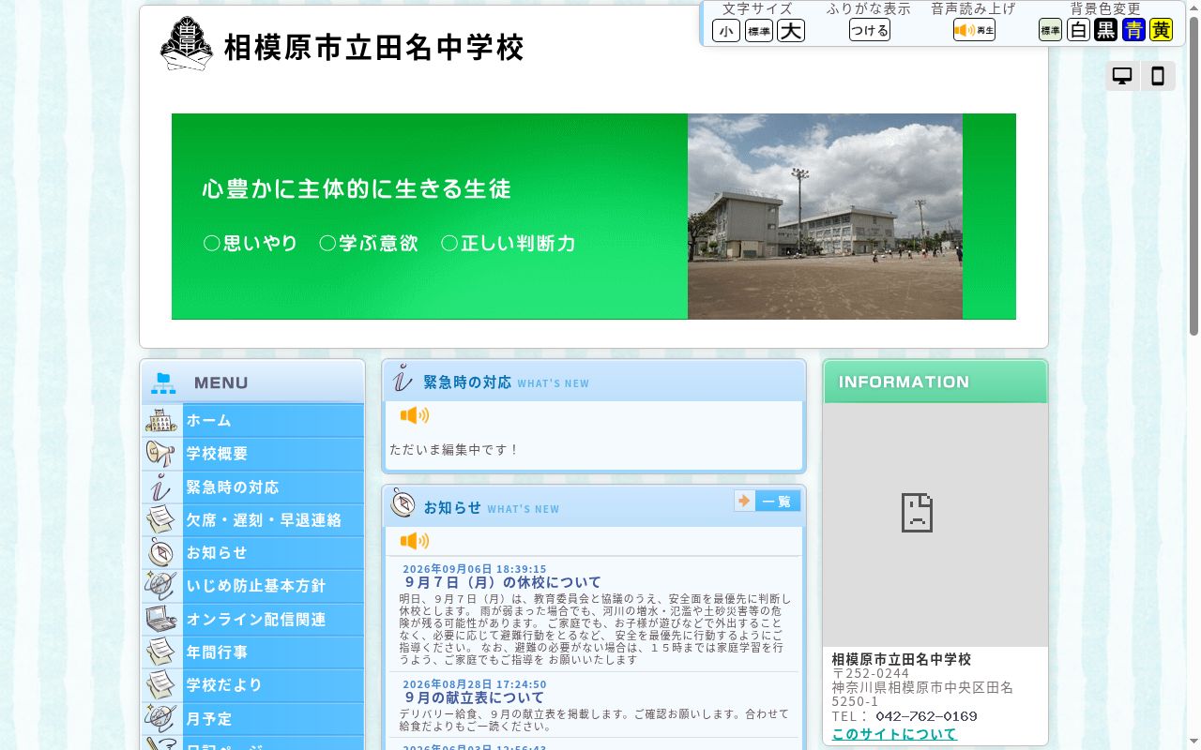Set text size to standard (標準)
The width and height of the screenshot is (1201, 750).
click(759, 31)
